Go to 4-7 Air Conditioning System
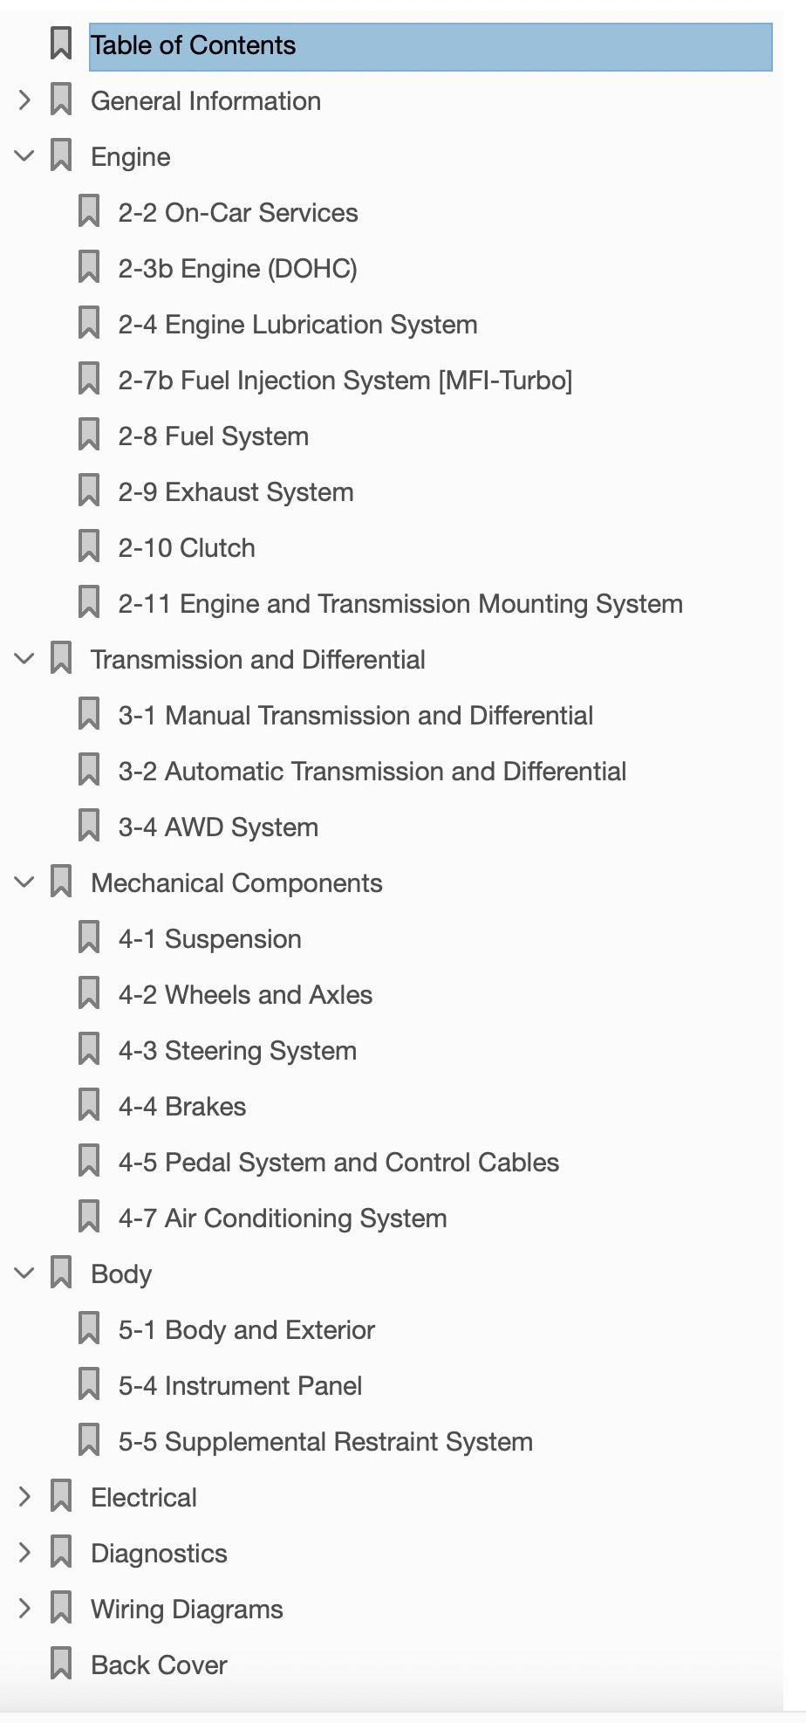The image size is (806, 1723). [x=283, y=1218]
